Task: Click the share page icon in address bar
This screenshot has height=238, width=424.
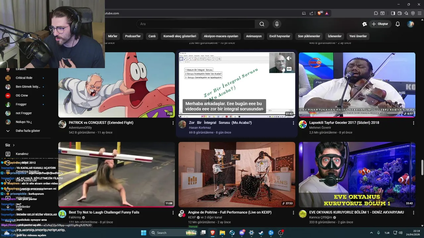Action: tap(311, 13)
